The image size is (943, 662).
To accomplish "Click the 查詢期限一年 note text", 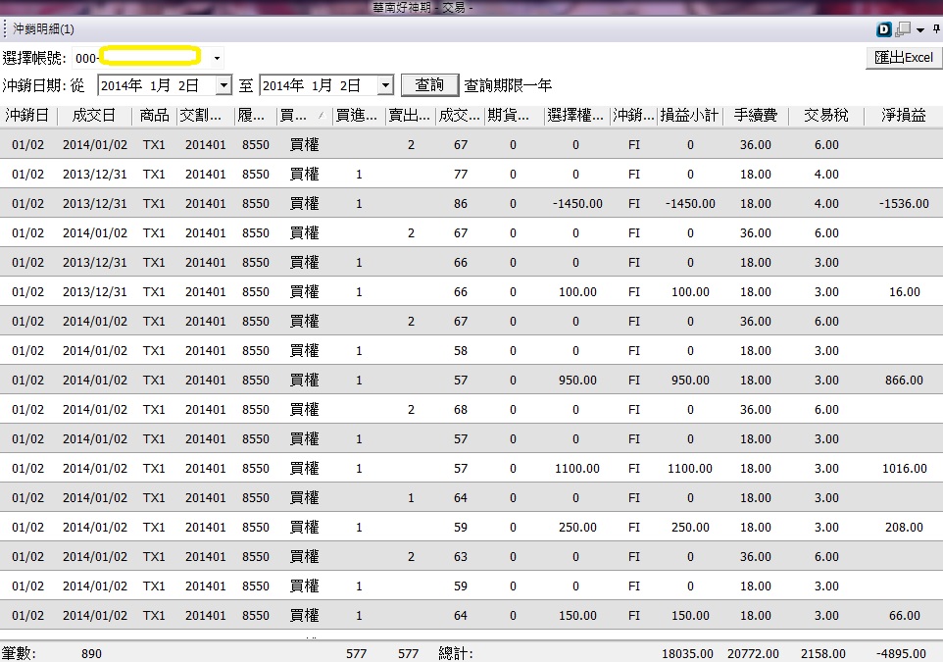I will 508,85.
